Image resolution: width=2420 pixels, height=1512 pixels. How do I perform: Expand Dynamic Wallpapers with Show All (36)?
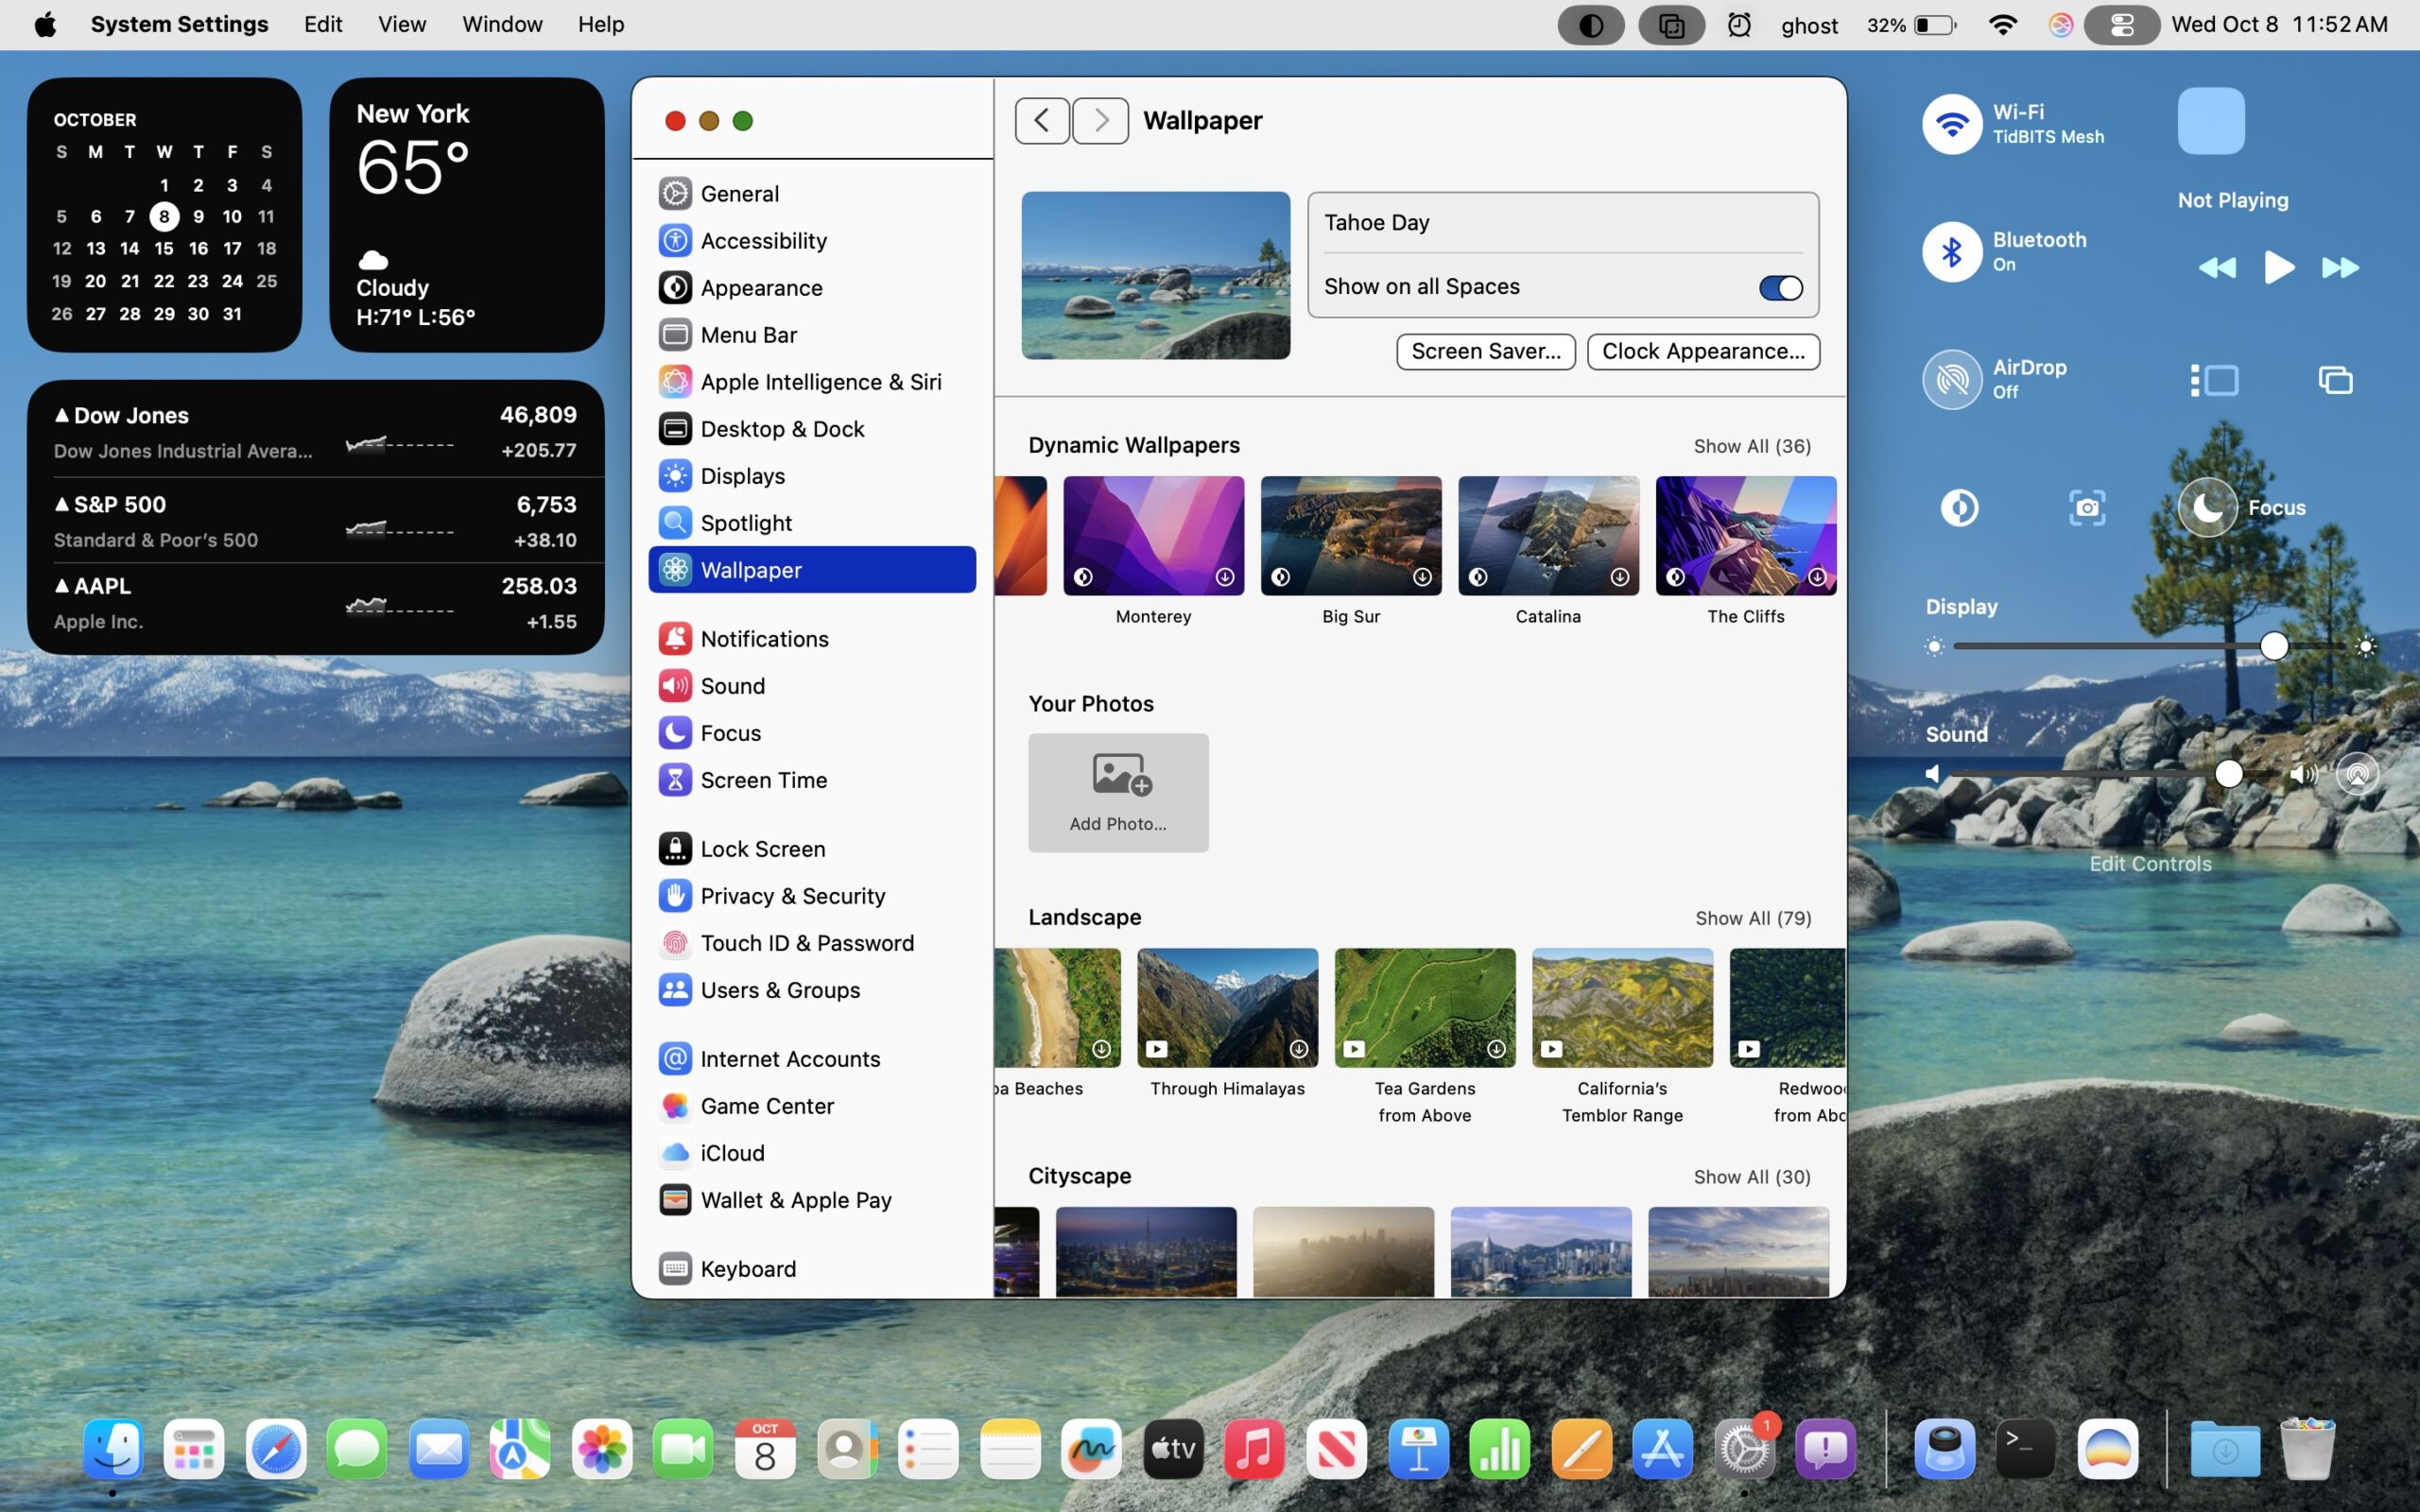[x=1751, y=446]
